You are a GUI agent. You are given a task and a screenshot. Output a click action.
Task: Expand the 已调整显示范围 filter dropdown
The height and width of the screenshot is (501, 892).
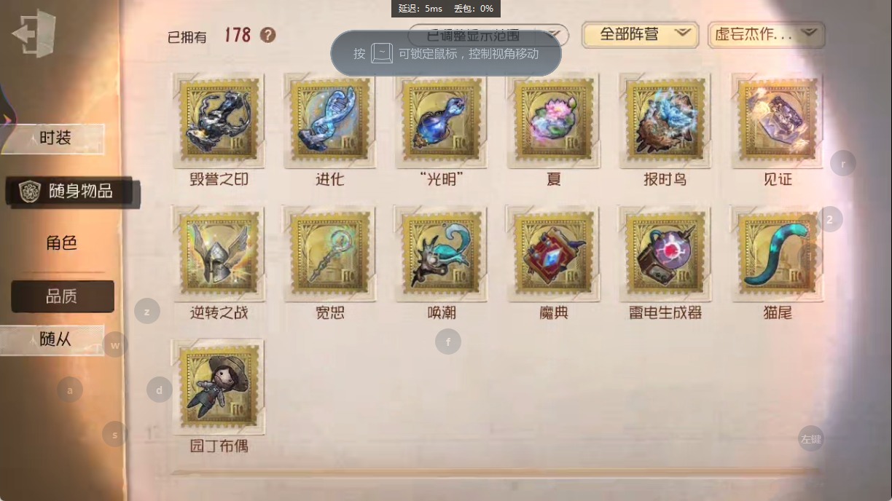tap(488, 34)
